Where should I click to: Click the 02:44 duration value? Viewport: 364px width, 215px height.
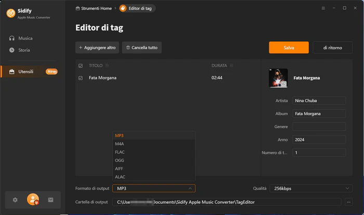[x=217, y=78]
